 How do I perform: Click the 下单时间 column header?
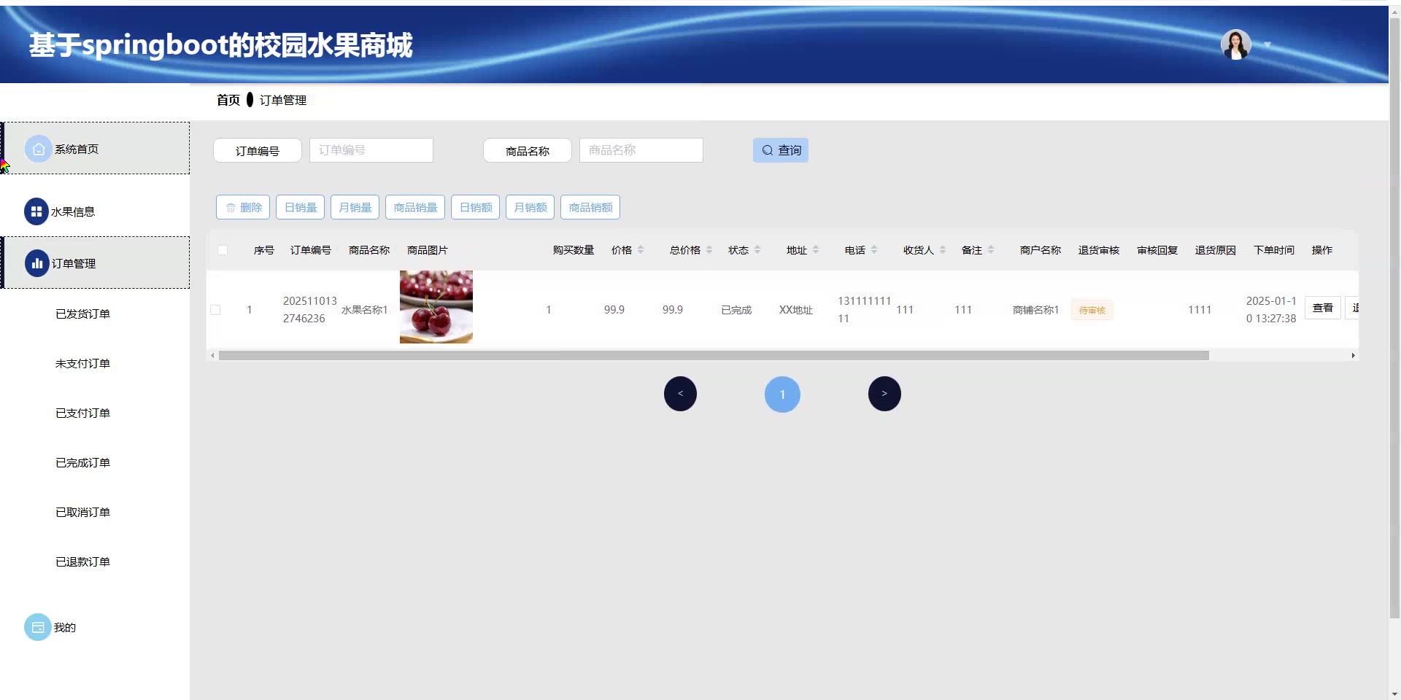[x=1274, y=250]
